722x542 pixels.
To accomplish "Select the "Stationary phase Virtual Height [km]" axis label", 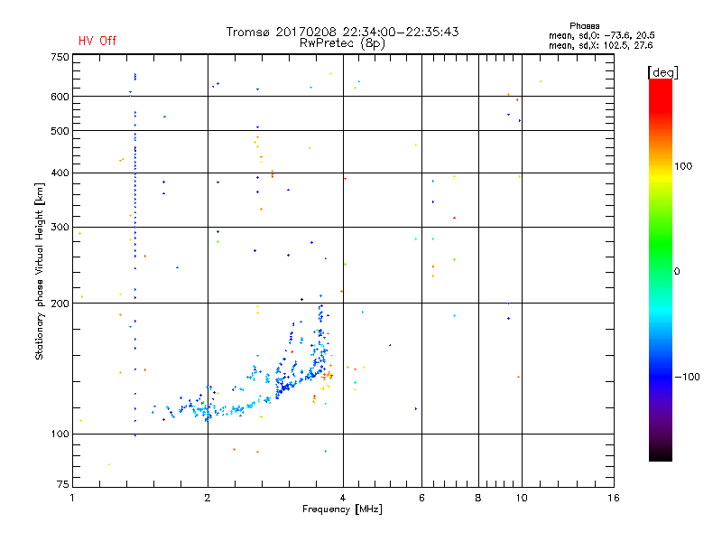I will tap(39, 272).
